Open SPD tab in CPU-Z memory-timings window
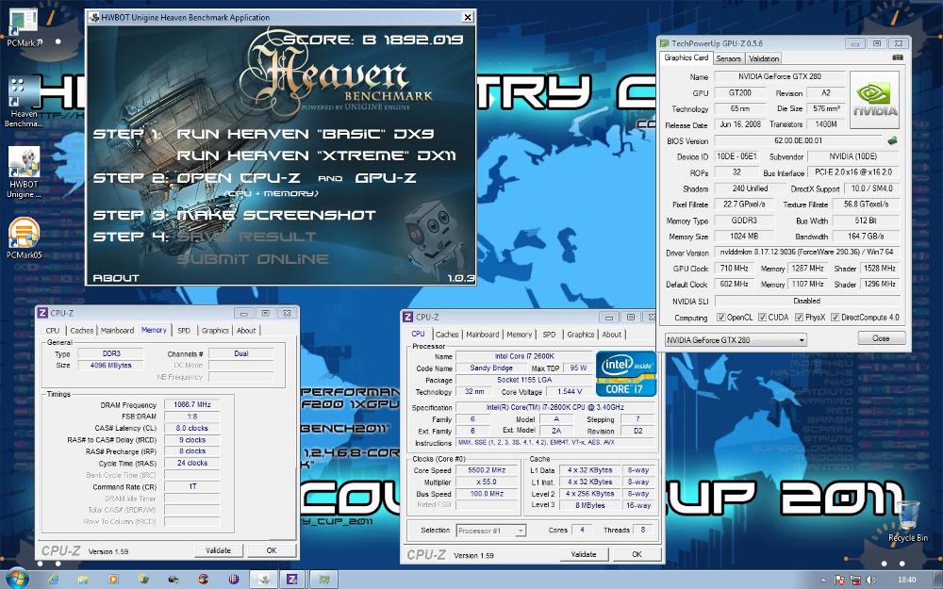The height and width of the screenshot is (589, 943). [184, 331]
